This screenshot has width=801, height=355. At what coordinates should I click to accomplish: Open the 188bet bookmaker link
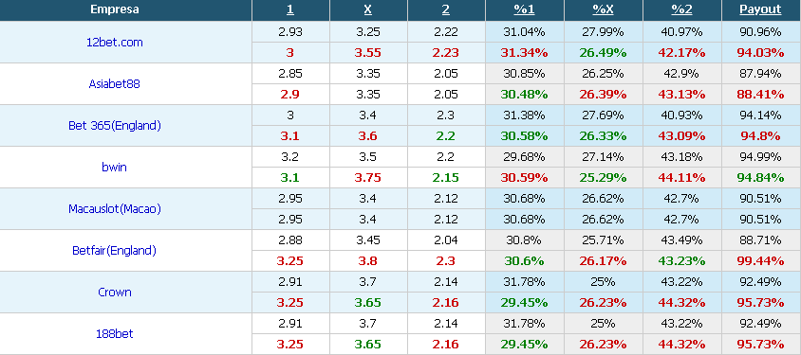point(115,334)
